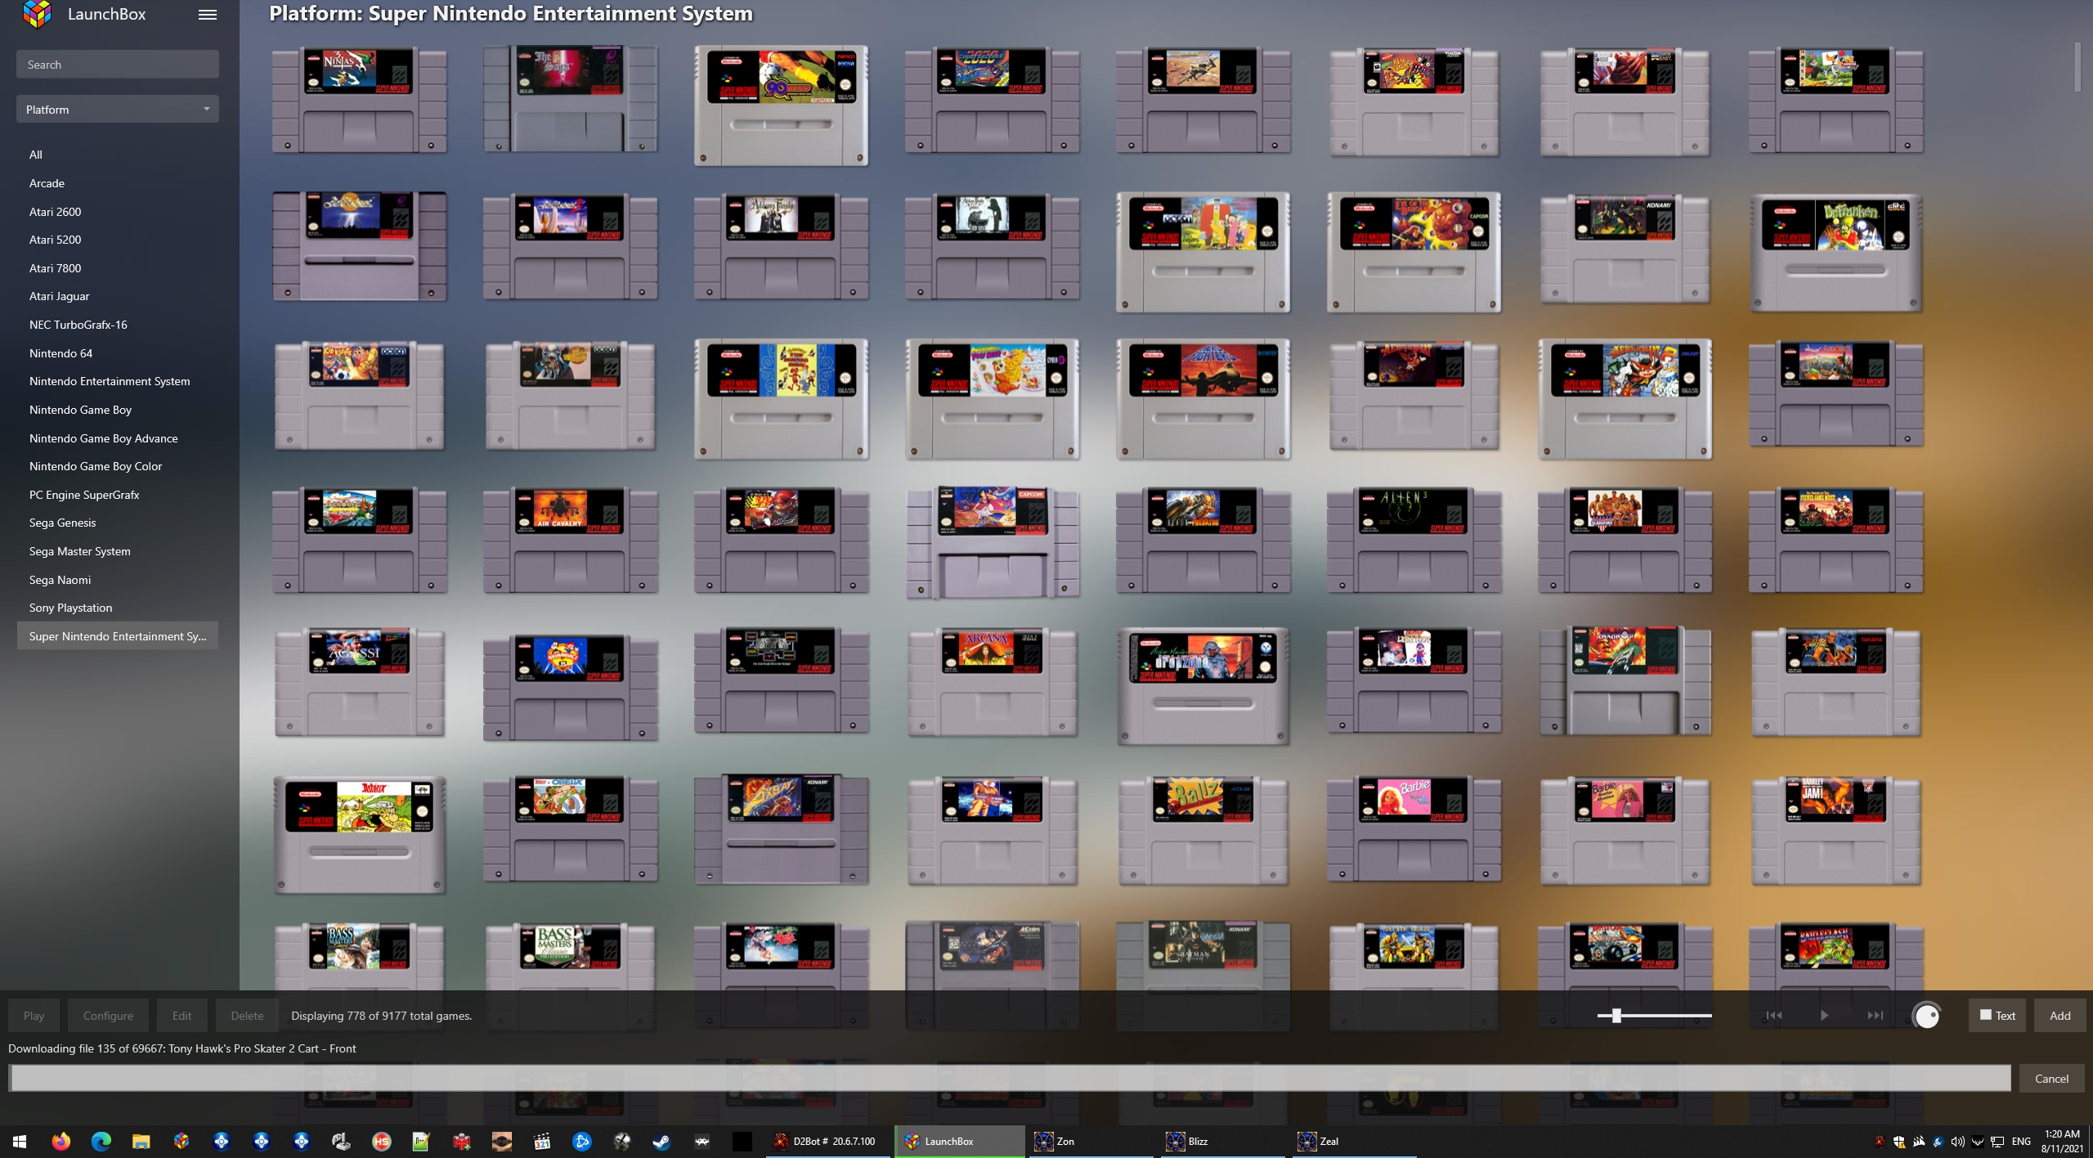Select Sega Naomi platform

click(x=60, y=580)
